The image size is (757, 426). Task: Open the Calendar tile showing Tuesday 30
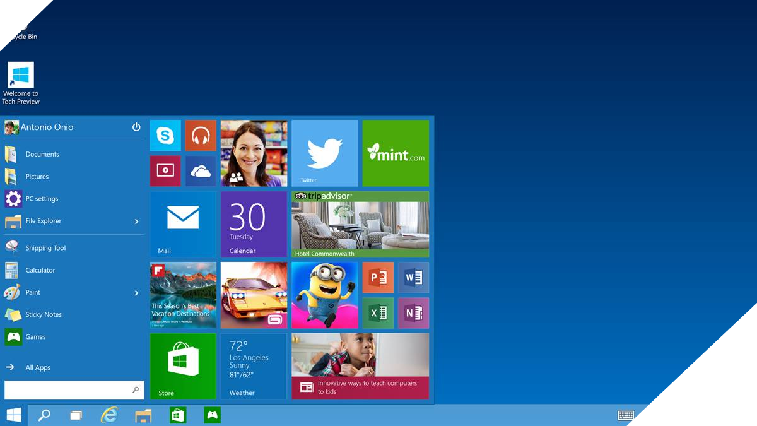tap(253, 223)
